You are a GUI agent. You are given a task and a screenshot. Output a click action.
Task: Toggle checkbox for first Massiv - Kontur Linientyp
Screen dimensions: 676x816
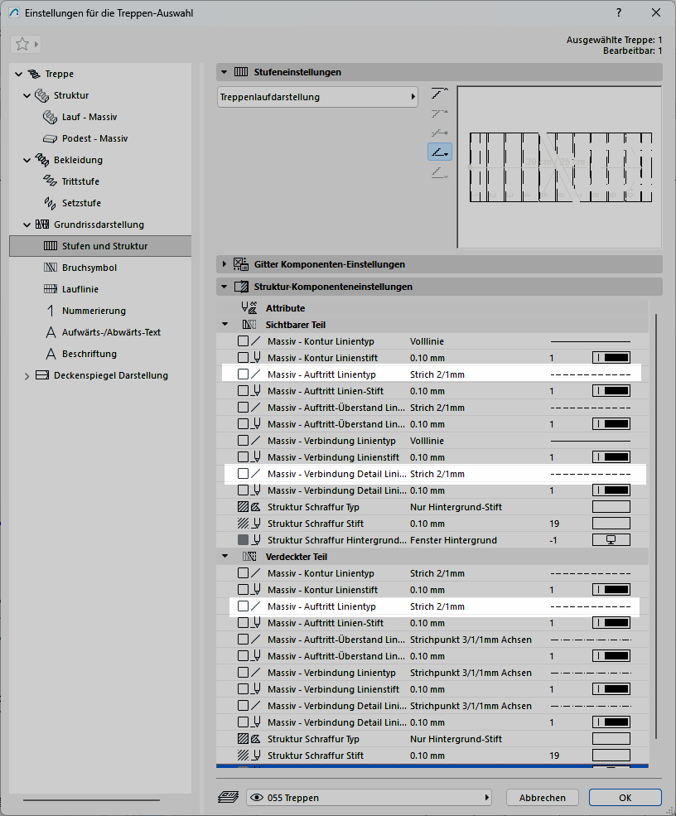pos(243,341)
